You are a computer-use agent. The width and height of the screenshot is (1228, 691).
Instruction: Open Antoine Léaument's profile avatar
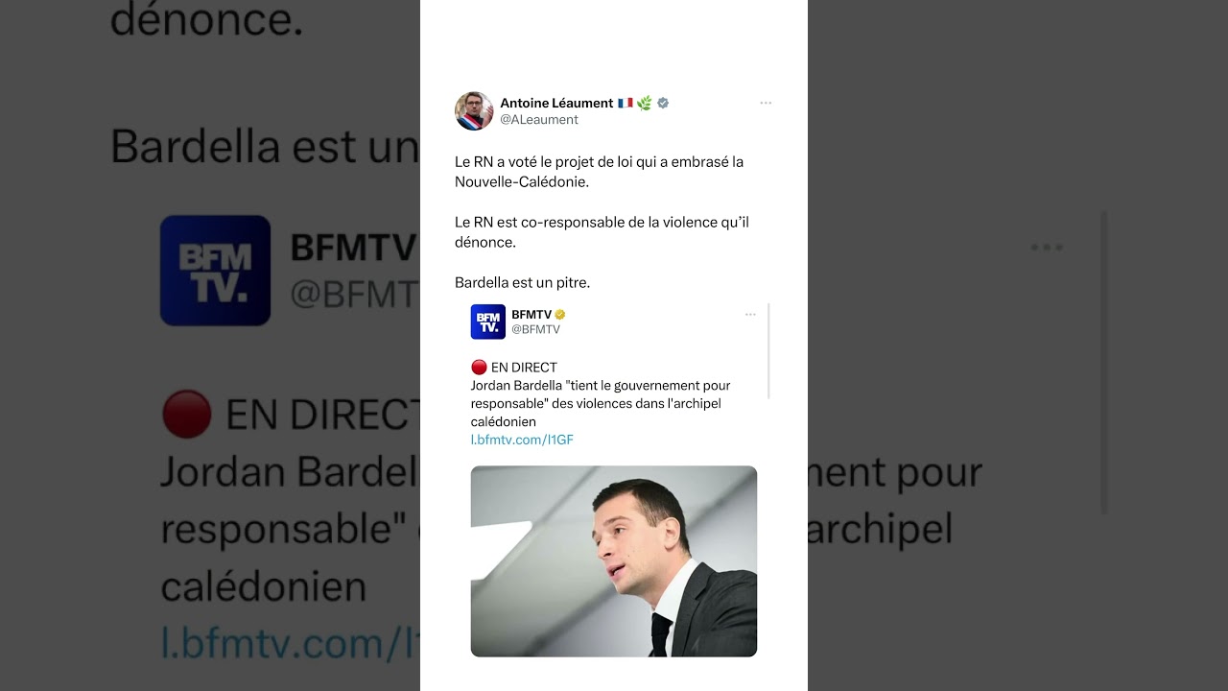[473, 111]
